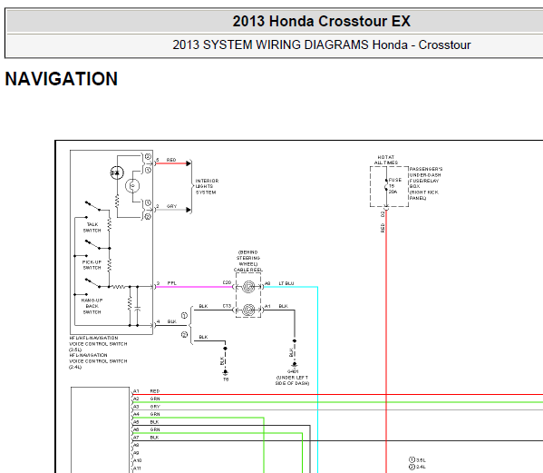Click the TALK SWITCH label
543x473 pixels.
click(x=92, y=227)
